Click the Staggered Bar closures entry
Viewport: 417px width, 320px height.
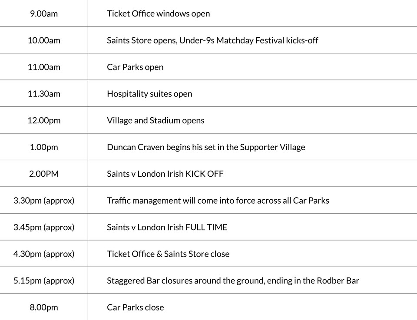(x=233, y=281)
